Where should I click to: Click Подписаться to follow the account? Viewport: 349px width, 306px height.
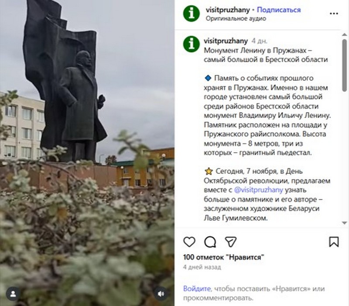[x=279, y=10]
